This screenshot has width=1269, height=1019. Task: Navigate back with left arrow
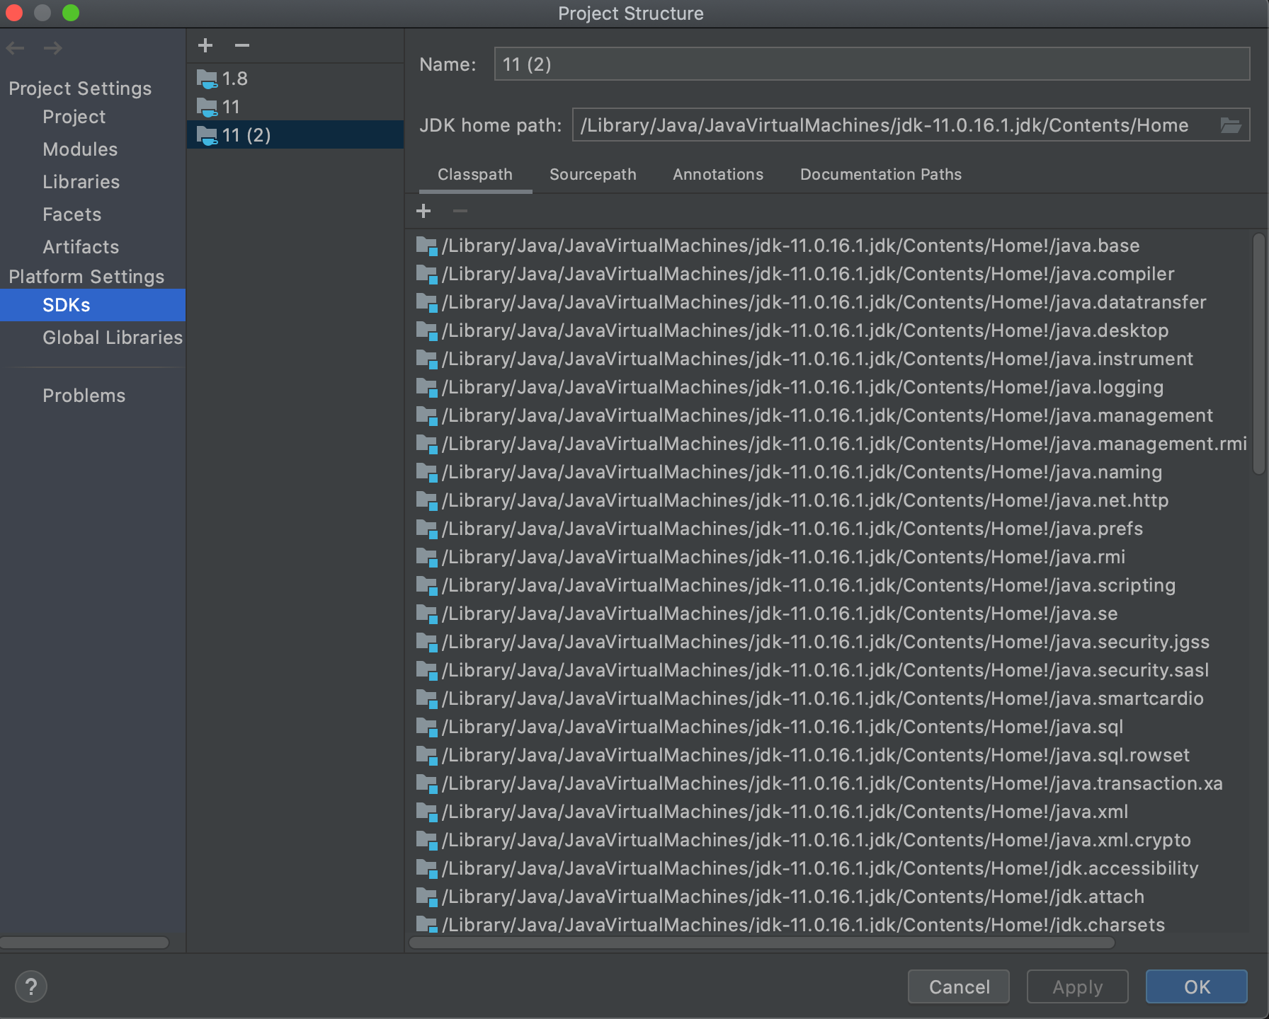coord(16,48)
